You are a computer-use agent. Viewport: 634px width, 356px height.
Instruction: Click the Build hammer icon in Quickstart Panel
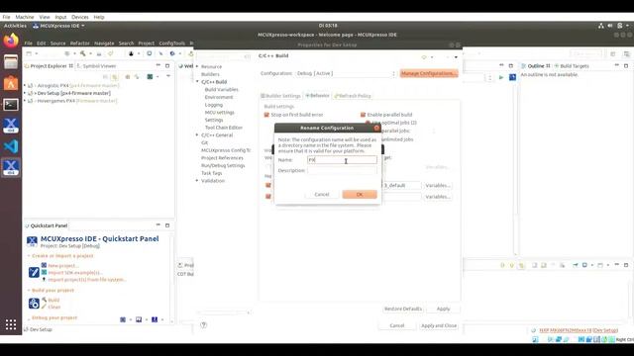pyautogui.click(x=44, y=300)
